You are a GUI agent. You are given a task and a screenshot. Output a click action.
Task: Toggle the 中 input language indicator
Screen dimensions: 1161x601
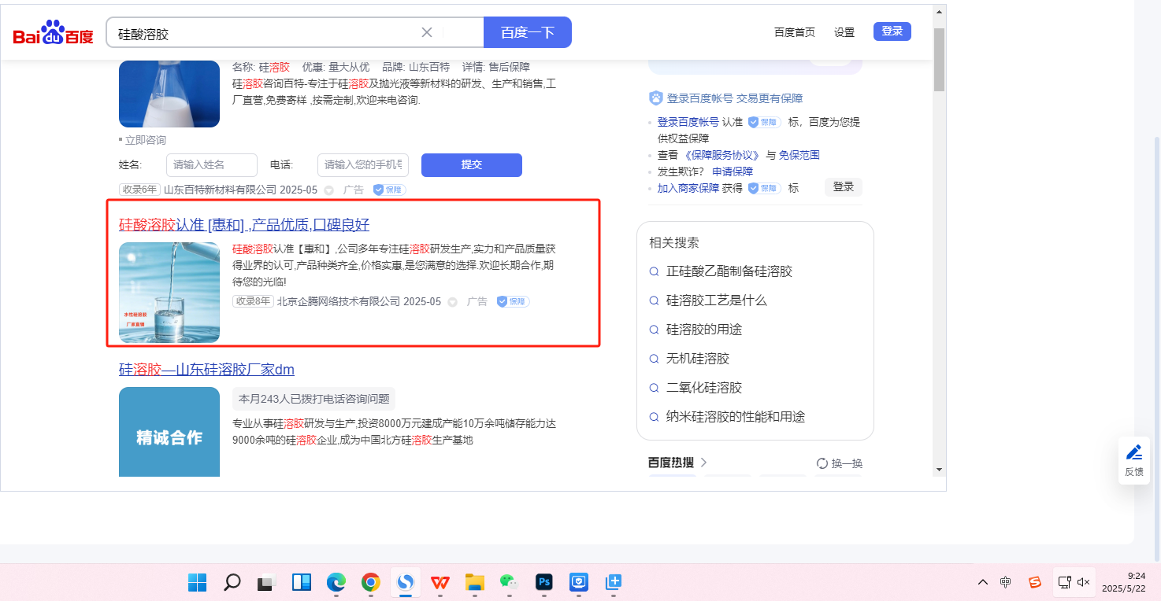(1006, 582)
